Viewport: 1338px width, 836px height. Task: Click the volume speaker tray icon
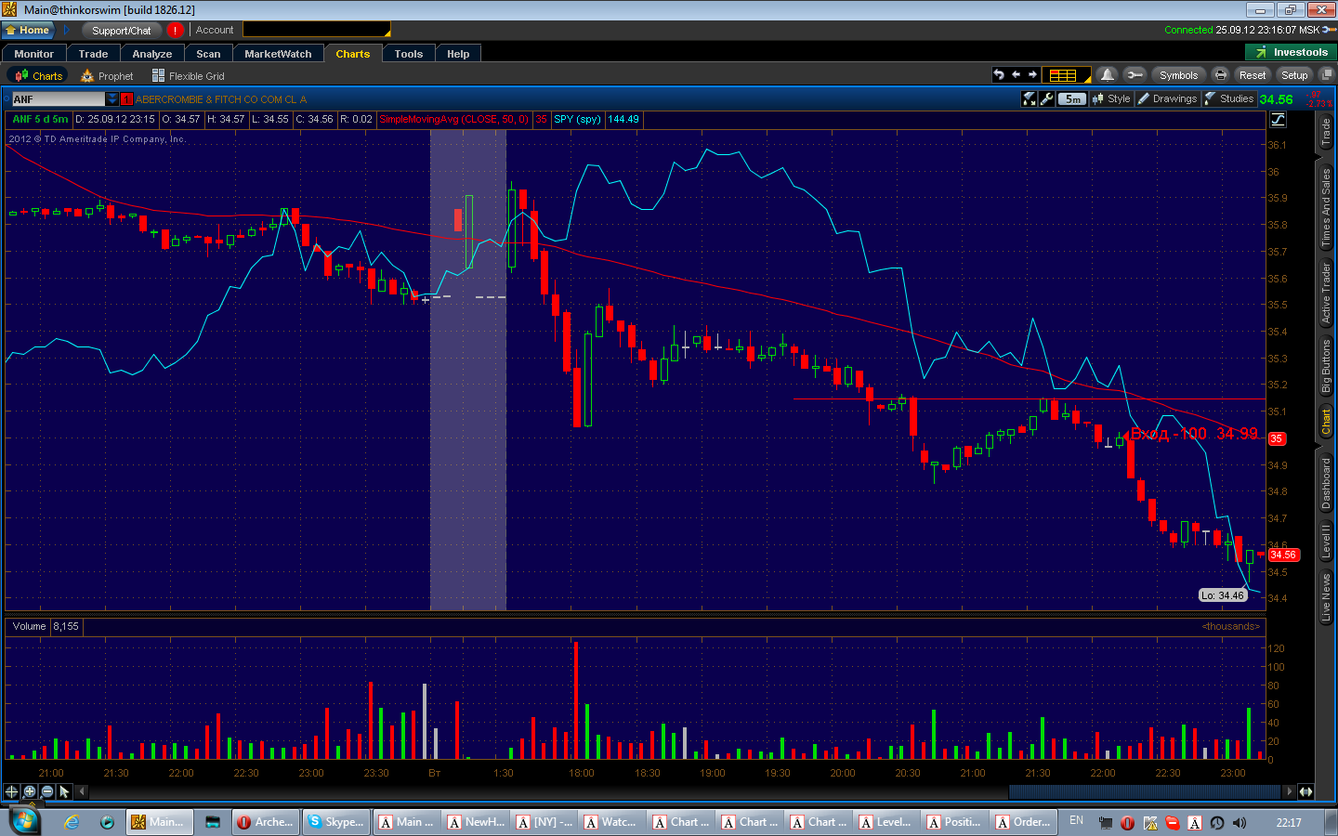pos(1240,823)
